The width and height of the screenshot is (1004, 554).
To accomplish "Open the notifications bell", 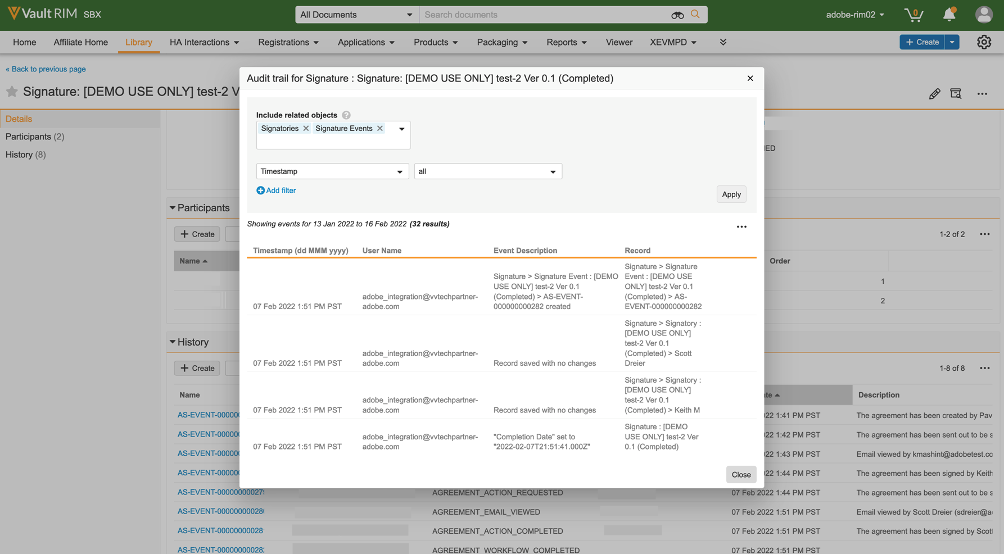I will click(x=948, y=15).
